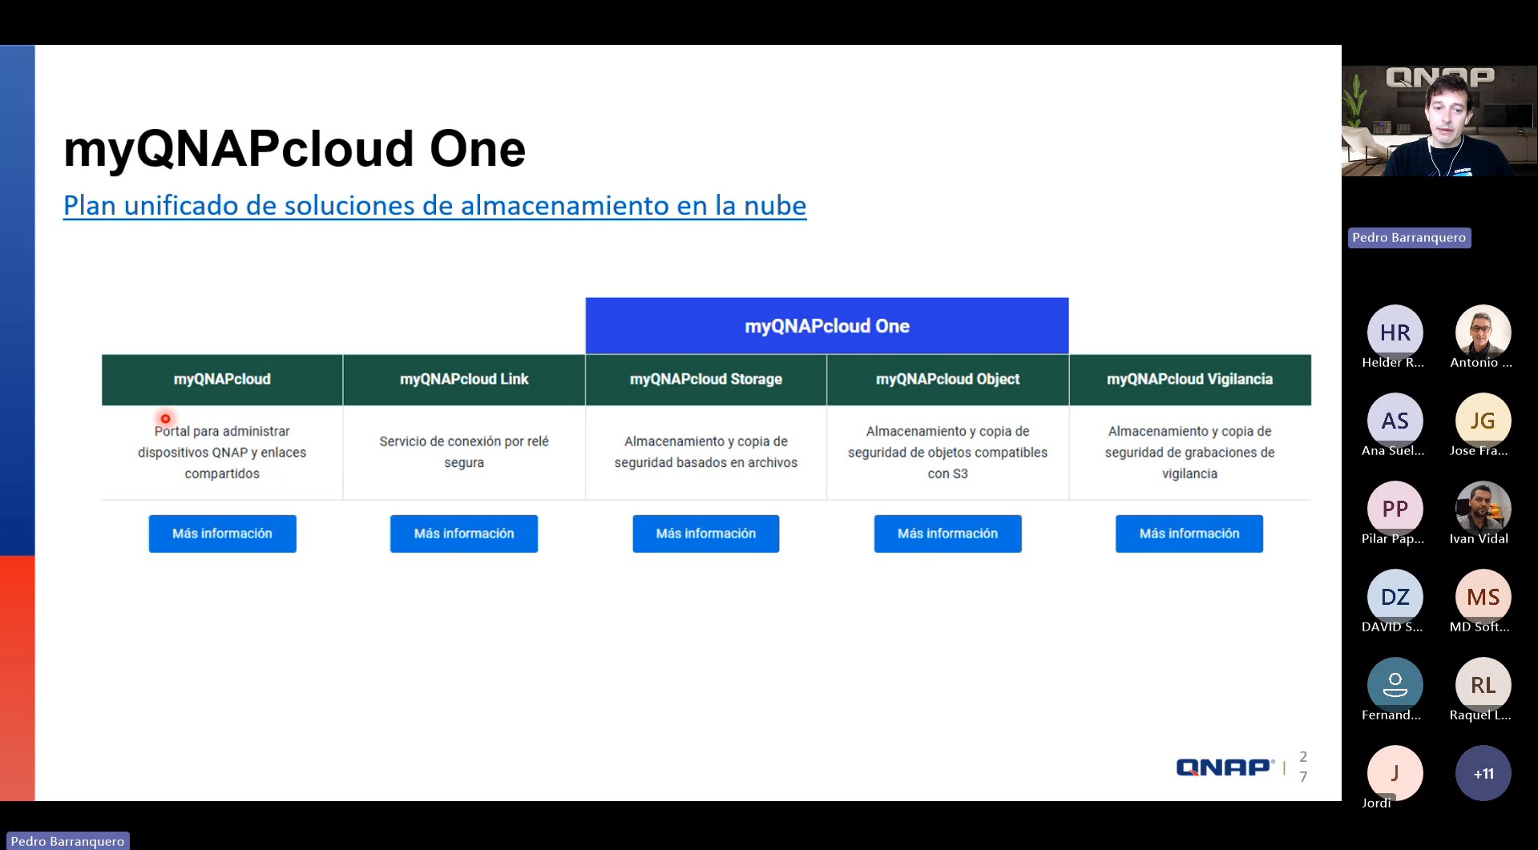
Task: Select the JG participant avatar
Action: 1483,421
